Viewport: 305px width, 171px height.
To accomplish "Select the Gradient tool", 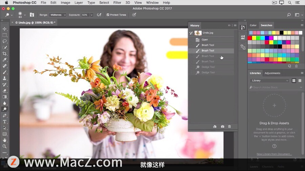I will 4,97.
